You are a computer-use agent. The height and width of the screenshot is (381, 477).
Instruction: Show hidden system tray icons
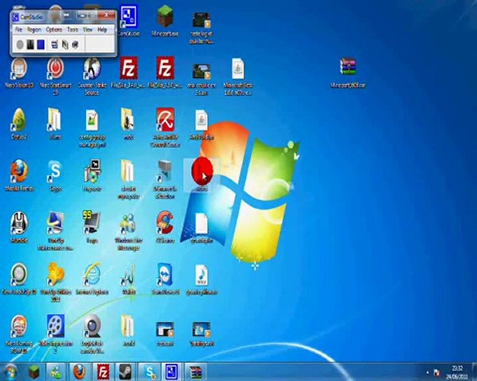pos(427,373)
